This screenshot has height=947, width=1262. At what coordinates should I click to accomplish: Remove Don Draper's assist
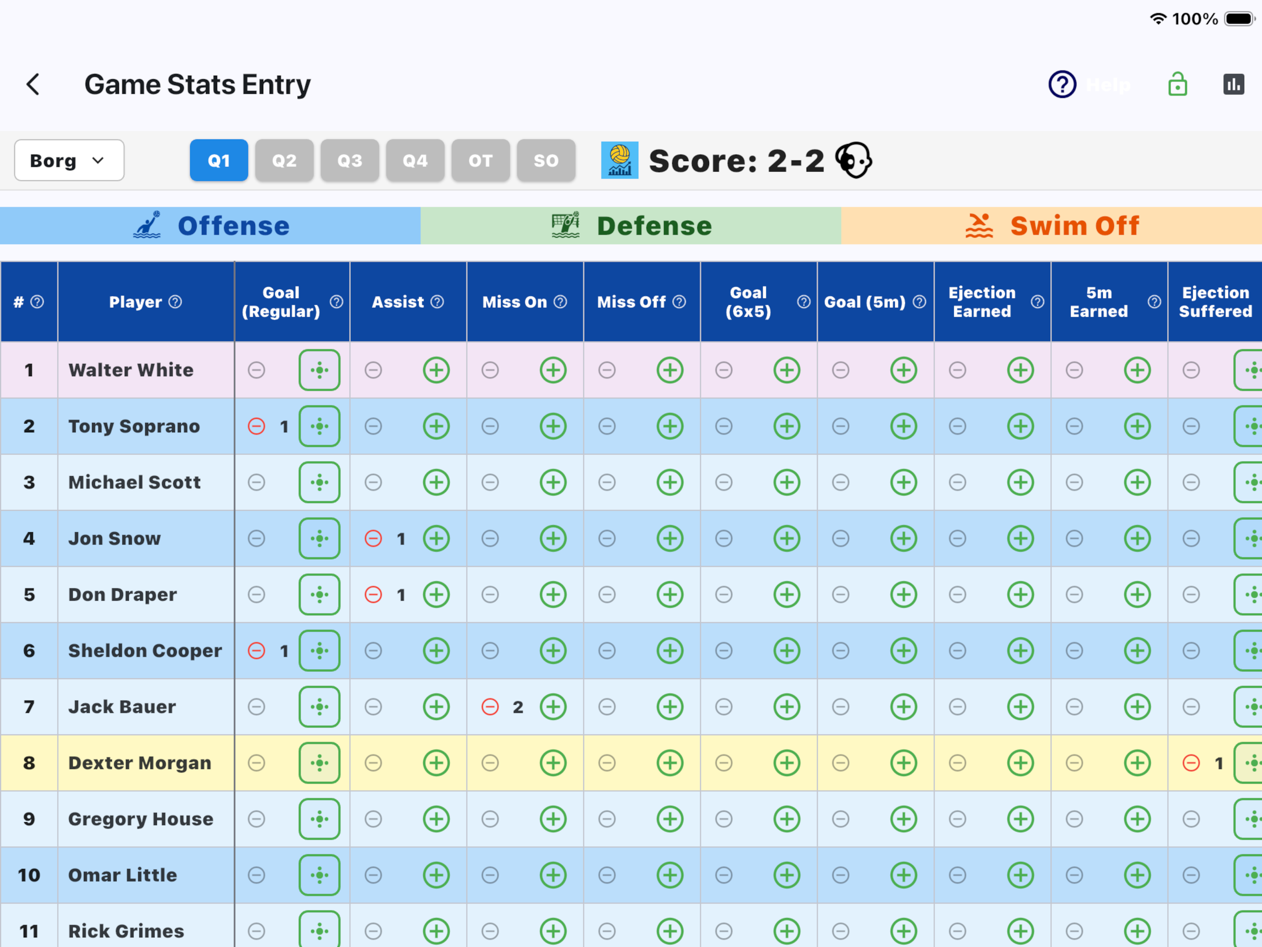(x=373, y=595)
